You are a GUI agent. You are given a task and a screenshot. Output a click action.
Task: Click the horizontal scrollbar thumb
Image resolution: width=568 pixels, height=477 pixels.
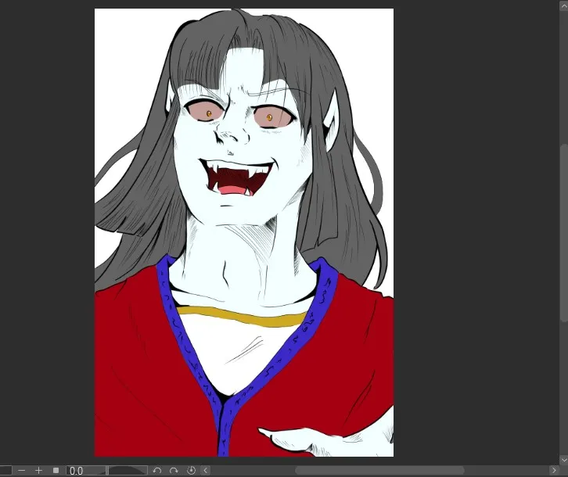379,470
